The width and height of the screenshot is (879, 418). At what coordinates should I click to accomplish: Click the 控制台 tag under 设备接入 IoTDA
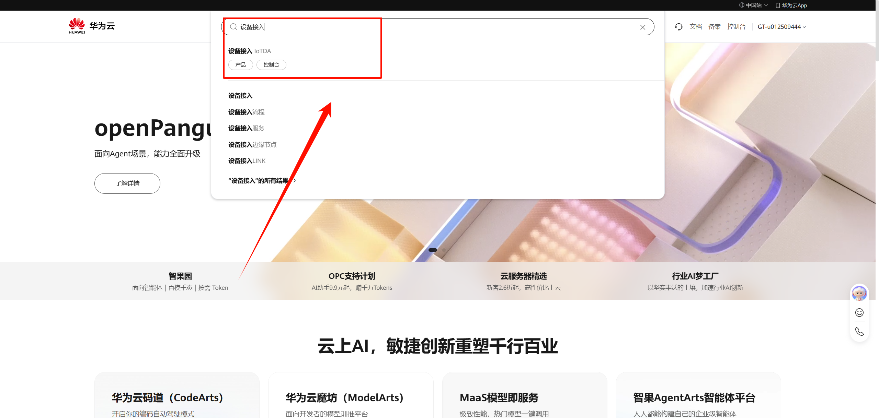(x=271, y=65)
